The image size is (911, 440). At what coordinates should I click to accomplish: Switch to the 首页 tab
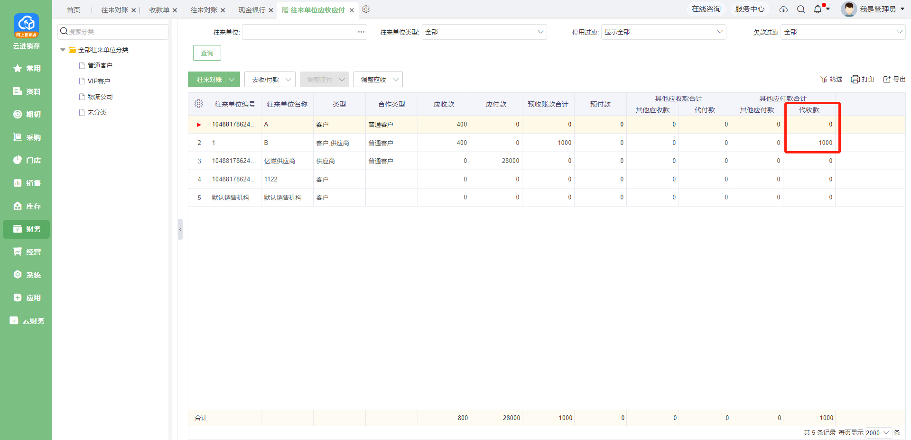[74, 10]
